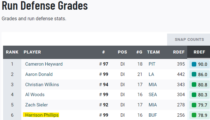
Task: Open Christian Wilkins player link
Action: 42,84
